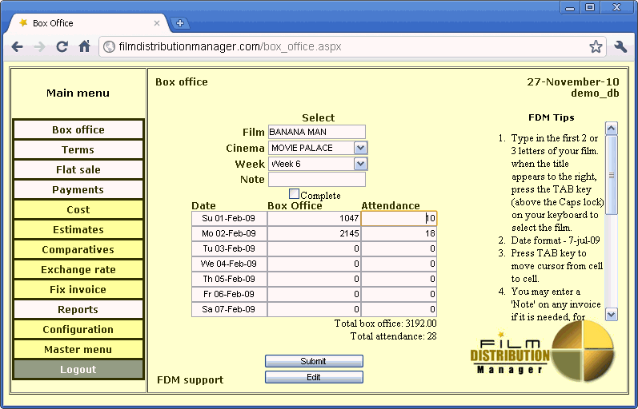The width and height of the screenshot is (638, 409).
Task: Click the browser forward arrow
Action: point(39,47)
